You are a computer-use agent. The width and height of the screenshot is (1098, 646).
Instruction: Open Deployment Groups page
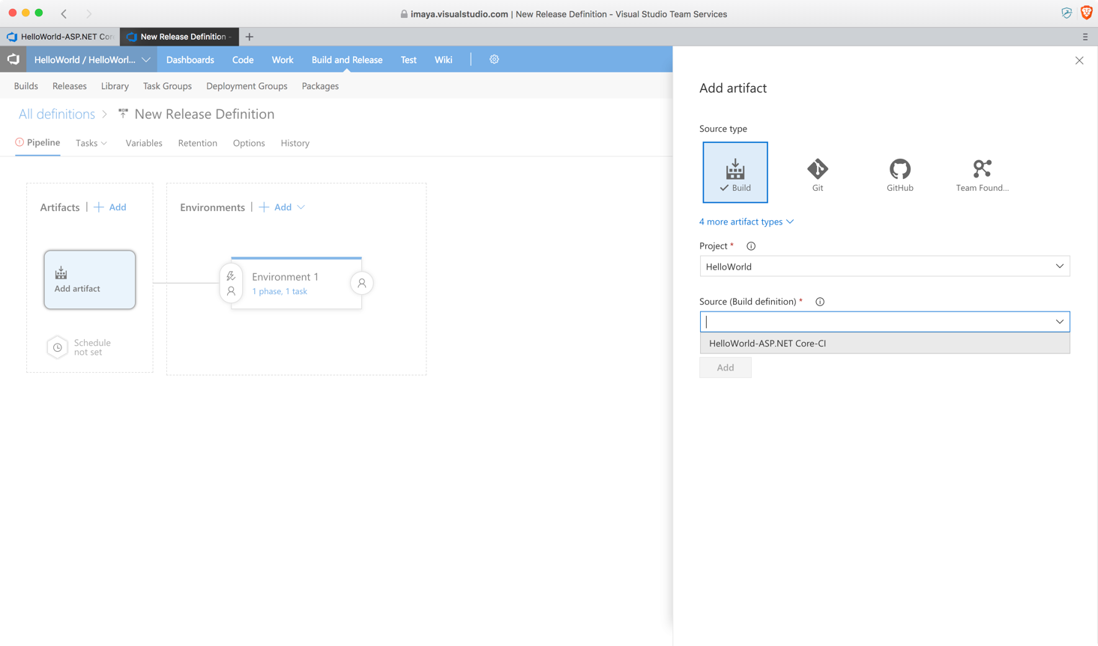(x=247, y=86)
